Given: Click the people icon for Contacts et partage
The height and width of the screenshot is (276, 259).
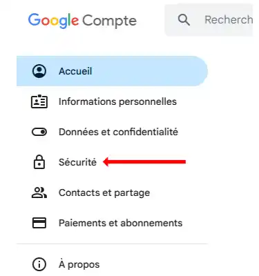Looking at the screenshot, I should tap(39, 193).
